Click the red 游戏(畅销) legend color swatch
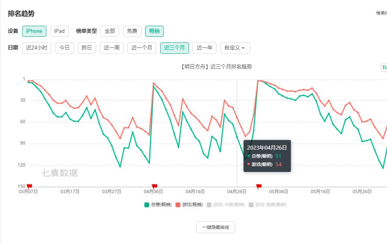Image resolution: width=387 pixels, height=245 pixels. point(178,205)
